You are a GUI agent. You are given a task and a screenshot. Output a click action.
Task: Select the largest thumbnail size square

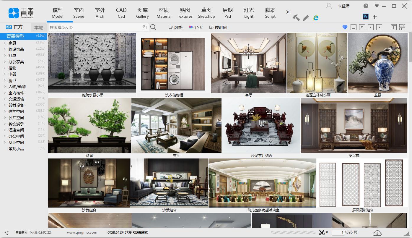click(x=353, y=27)
